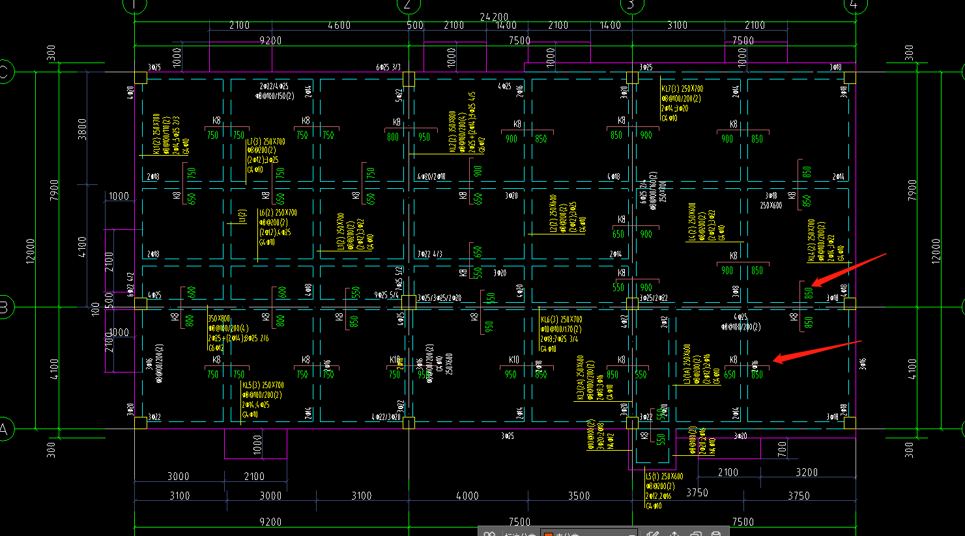This screenshot has height=536, width=965.
Task: Click the 3Φ25/2Φ22 rebar text
Action: pyautogui.click(x=654, y=298)
